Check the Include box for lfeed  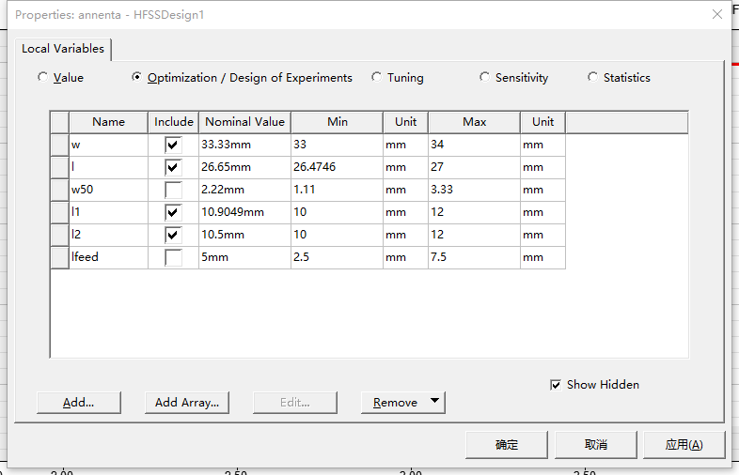pyautogui.click(x=173, y=257)
